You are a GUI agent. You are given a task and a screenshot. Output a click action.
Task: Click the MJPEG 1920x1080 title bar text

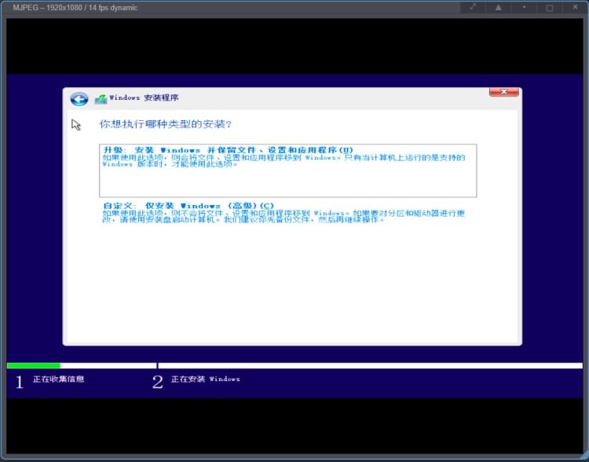coord(75,8)
